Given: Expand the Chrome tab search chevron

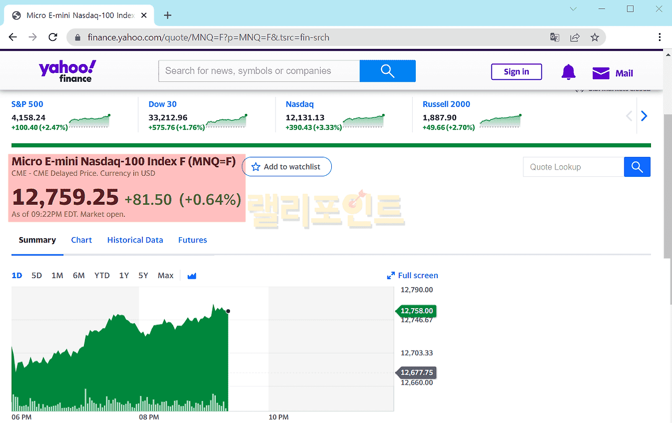Looking at the screenshot, I should click(x=573, y=9).
